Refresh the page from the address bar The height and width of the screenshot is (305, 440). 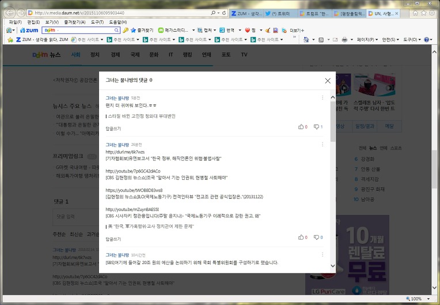(x=224, y=13)
